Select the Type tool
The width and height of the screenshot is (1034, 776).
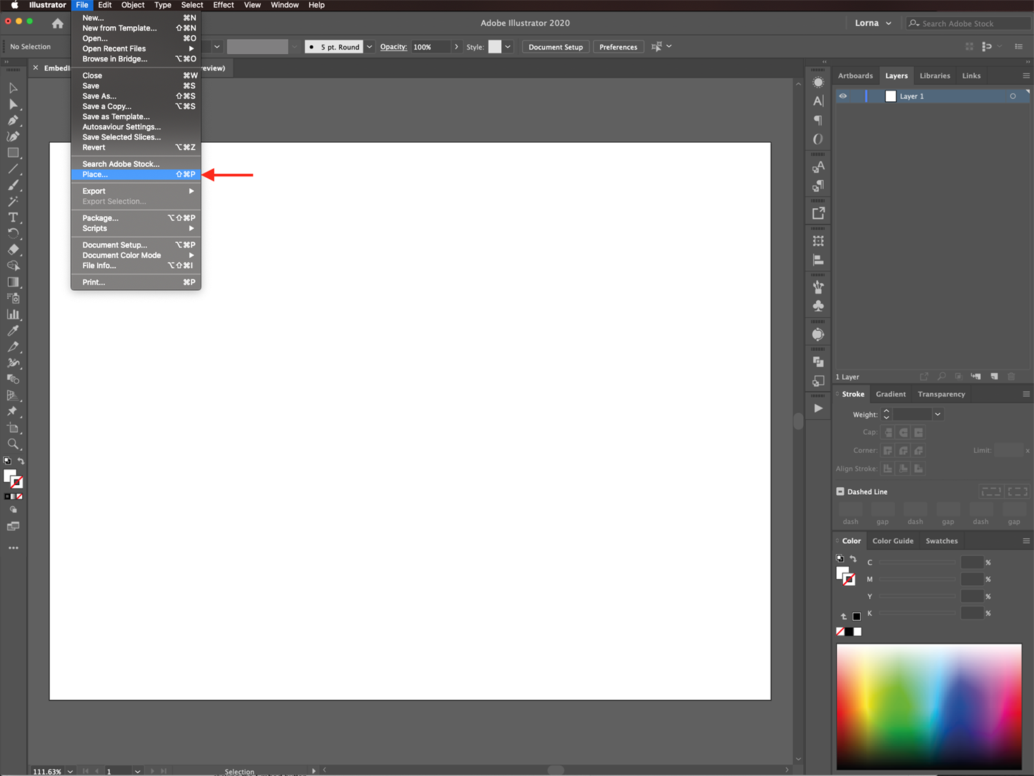click(x=13, y=217)
